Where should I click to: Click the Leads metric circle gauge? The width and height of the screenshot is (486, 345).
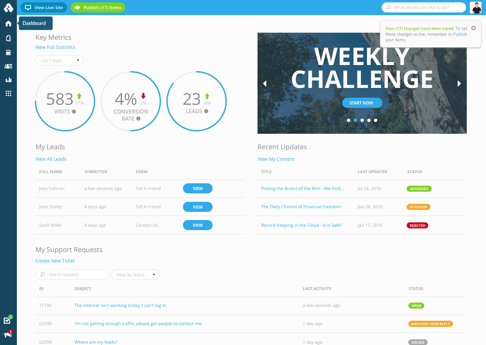pyautogui.click(x=197, y=101)
